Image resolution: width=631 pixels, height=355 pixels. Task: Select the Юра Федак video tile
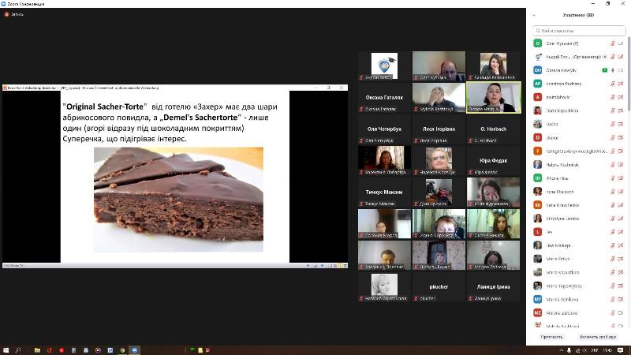click(x=494, y=161)
